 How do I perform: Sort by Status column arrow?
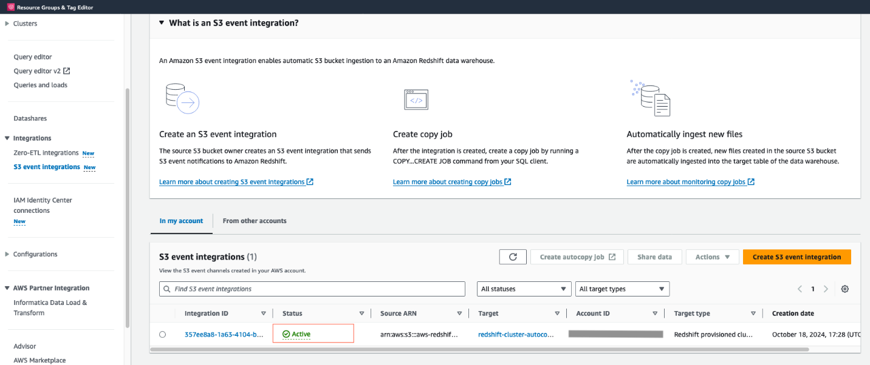tap(361, 313)
